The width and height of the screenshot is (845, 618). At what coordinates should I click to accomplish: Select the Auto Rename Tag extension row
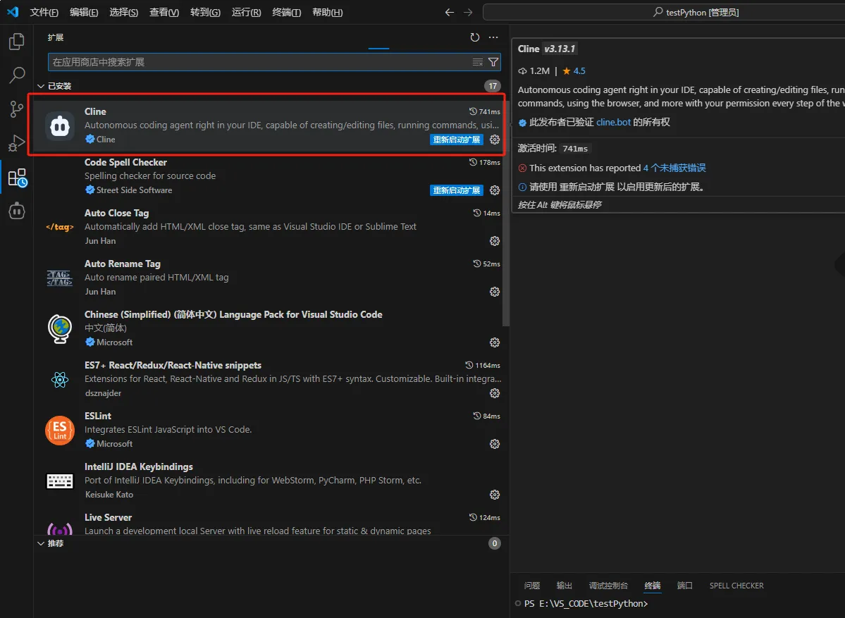coord(268,278)
